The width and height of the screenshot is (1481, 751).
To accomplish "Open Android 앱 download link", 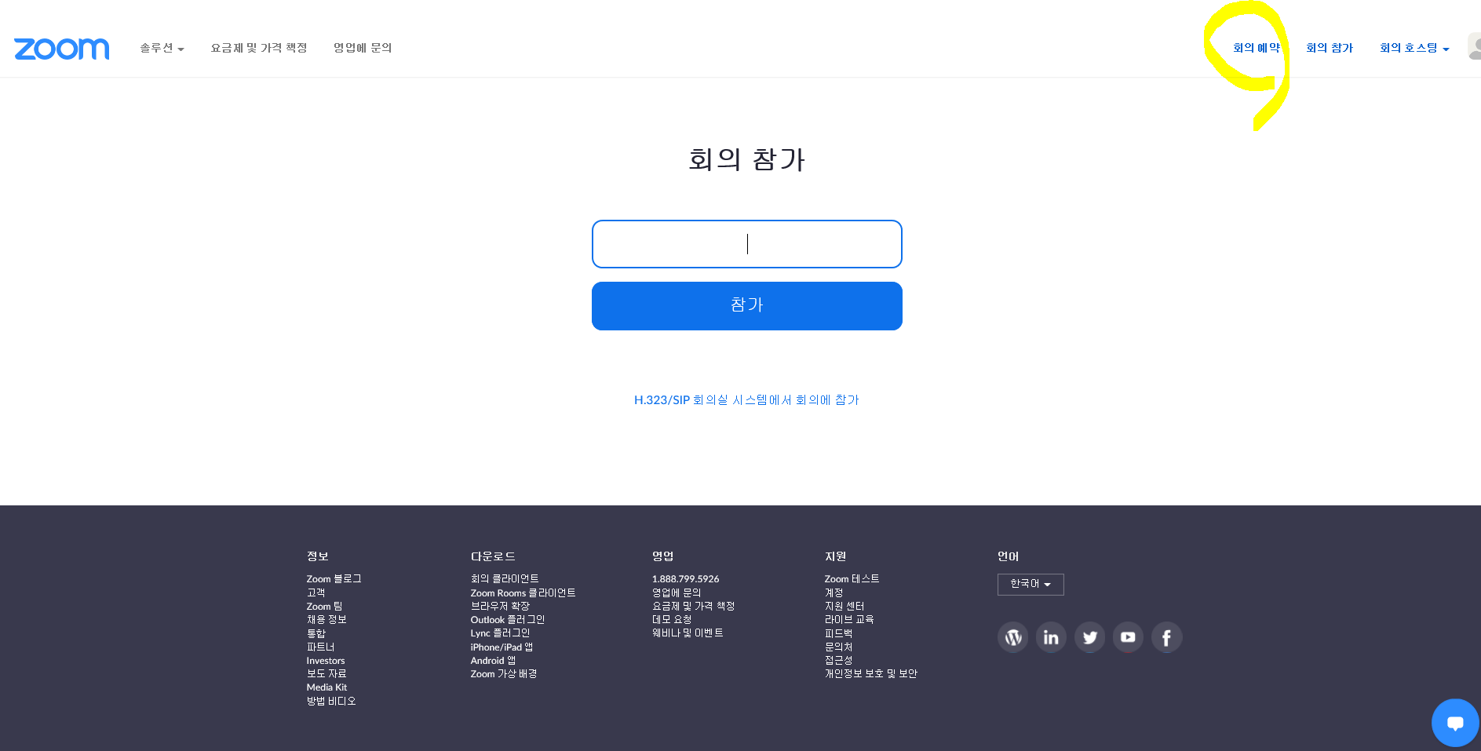I will 493,661.
